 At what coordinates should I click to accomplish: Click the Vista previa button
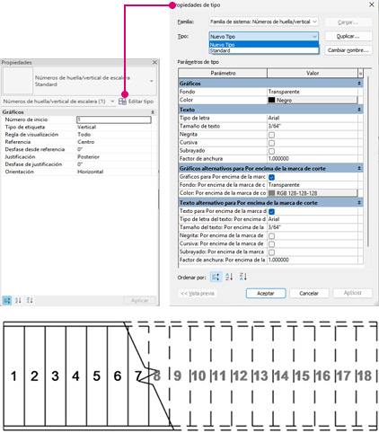pyautogui.click(x=198, y=293)
